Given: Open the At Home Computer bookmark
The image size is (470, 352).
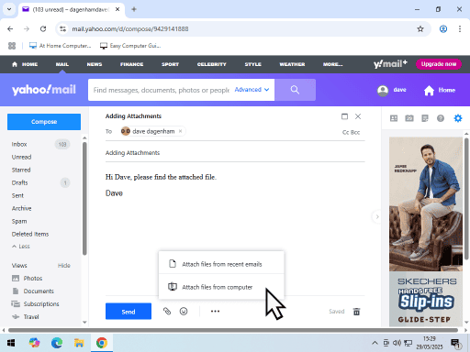Looking at the screenshot, I should (x=60, y=46).
